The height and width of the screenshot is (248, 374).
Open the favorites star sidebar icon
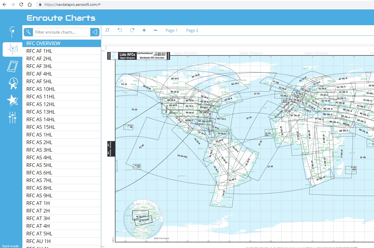pyautogui.click(x=12, y=100)
